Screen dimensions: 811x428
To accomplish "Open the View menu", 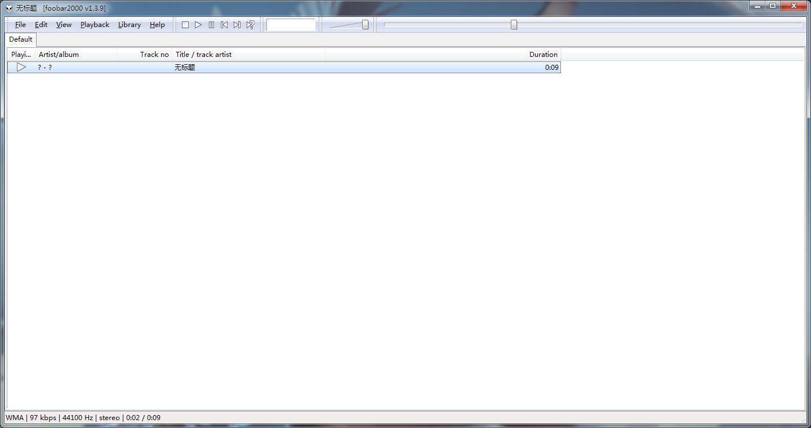I will [x=64, y=25].
